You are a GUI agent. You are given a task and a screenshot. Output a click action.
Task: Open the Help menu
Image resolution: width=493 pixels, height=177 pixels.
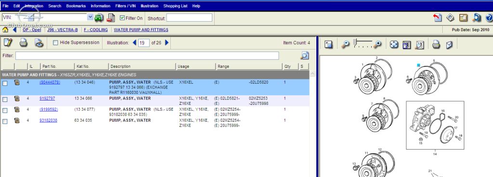[x=196, y=6]
